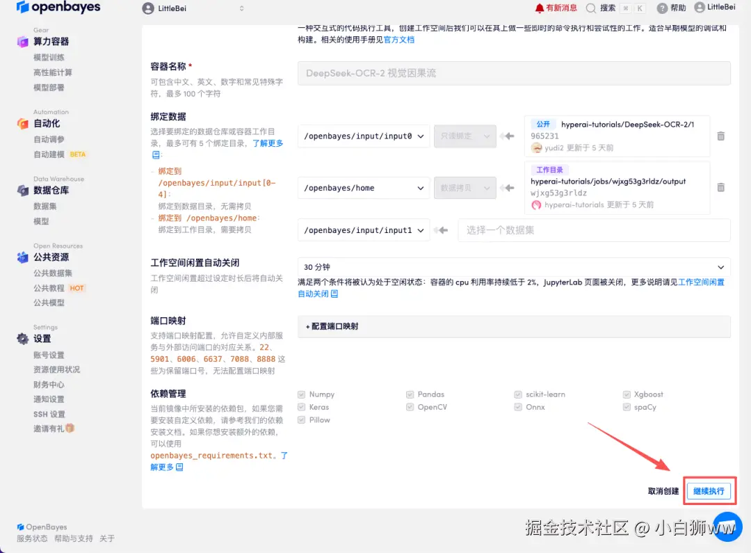Open the /openbayes/input/input1 path dropdown

pyautogui.click(x=364, y=230)
